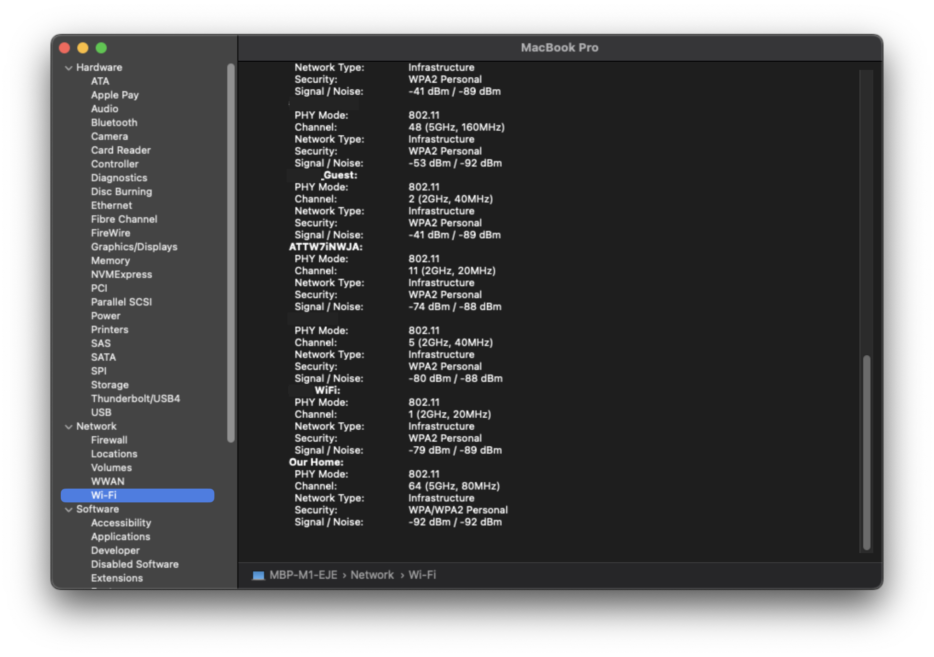The image size is (934, 657).
Task: Select Storage under Hardware
Action: (x=110, y=385)
